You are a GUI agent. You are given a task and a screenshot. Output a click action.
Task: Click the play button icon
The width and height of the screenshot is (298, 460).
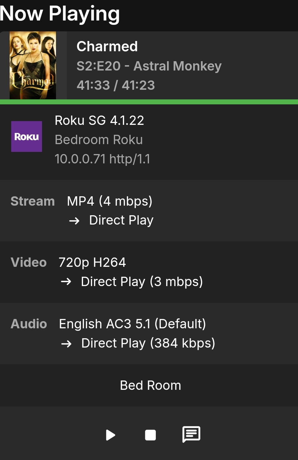110,435
